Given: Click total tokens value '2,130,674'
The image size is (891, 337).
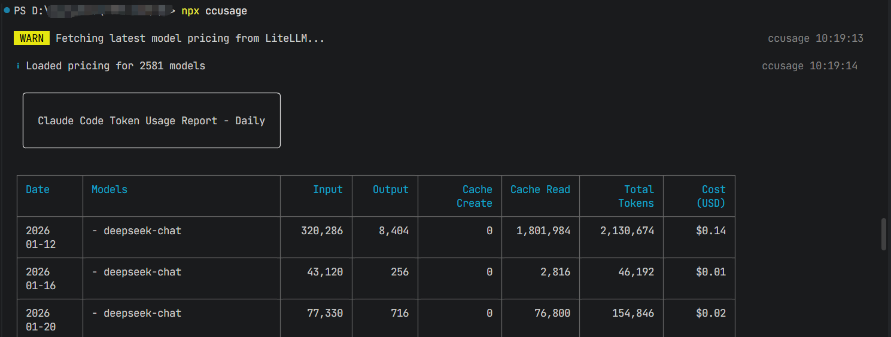Looking at the screenshot, I should 627,231.
